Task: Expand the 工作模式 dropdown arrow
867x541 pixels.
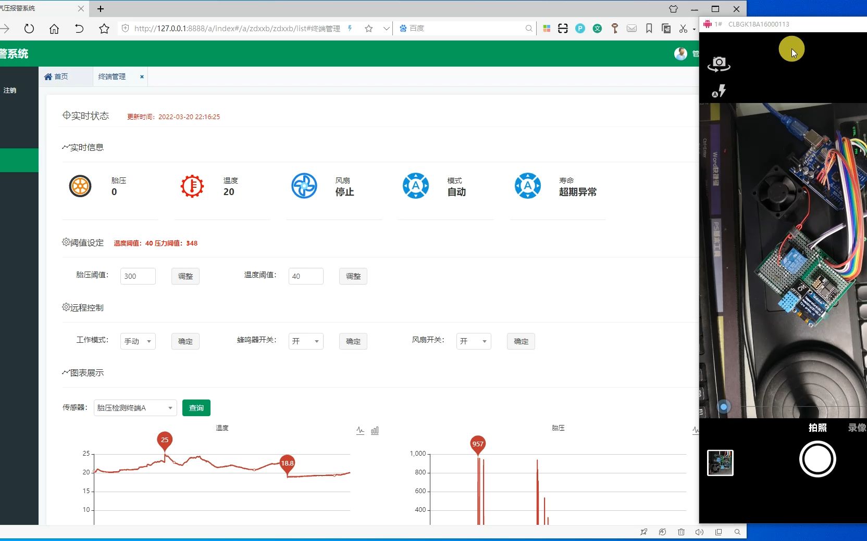Action: 150,341
